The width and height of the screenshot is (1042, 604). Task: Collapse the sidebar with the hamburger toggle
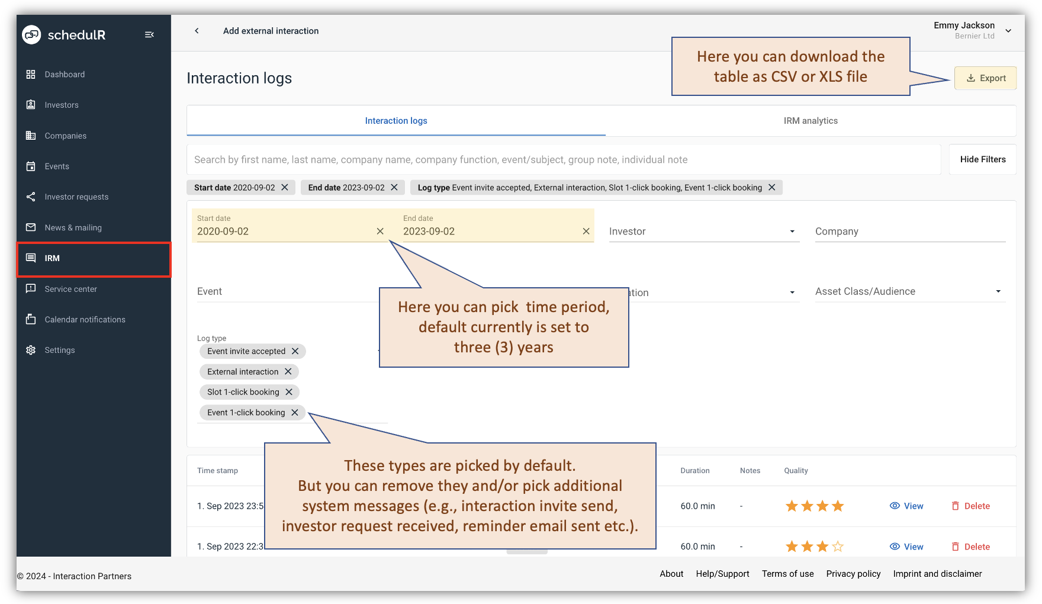(149, 34)
